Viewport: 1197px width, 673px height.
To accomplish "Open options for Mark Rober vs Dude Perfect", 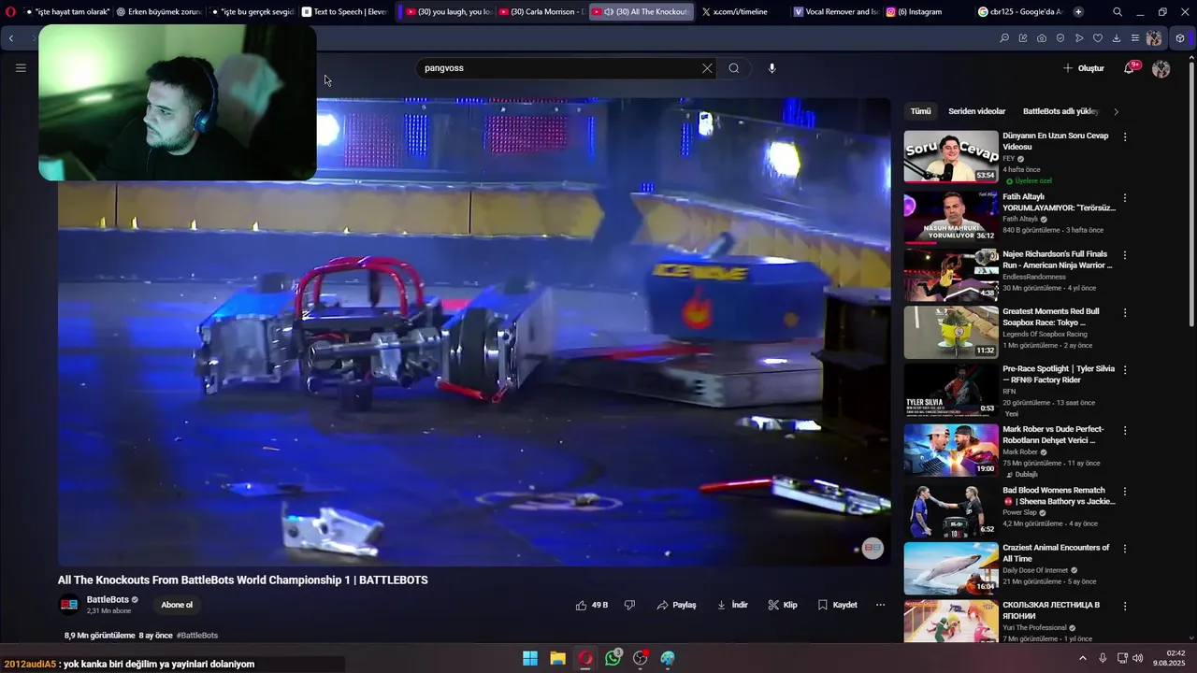I will pyautogui.click(x=1125, y=431).
